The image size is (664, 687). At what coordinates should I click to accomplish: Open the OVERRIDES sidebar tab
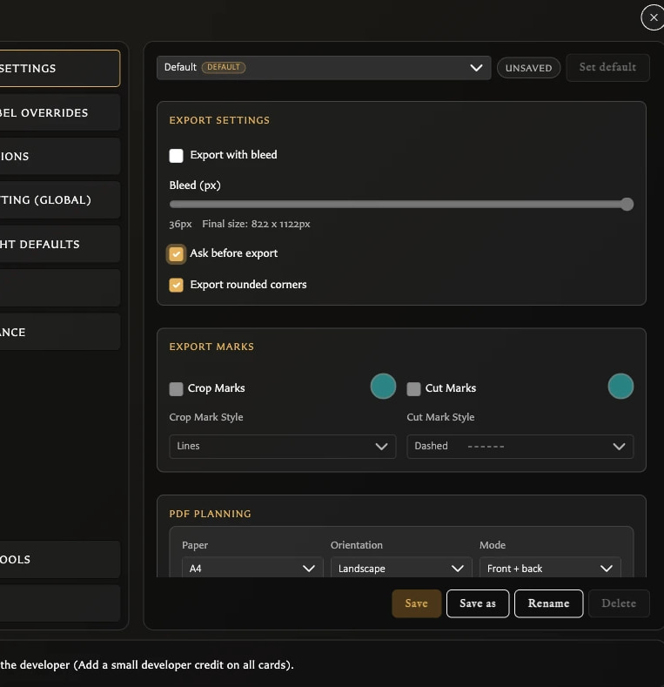pyautogui.click(x=59, y=112)
